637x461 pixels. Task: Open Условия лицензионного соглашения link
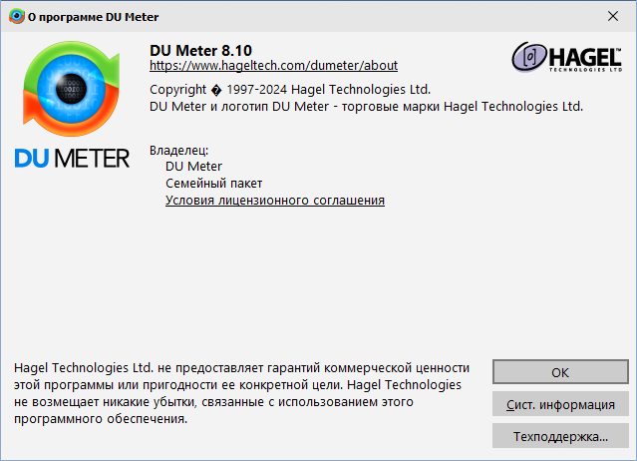pyautogui.click(x=275, y=200)
